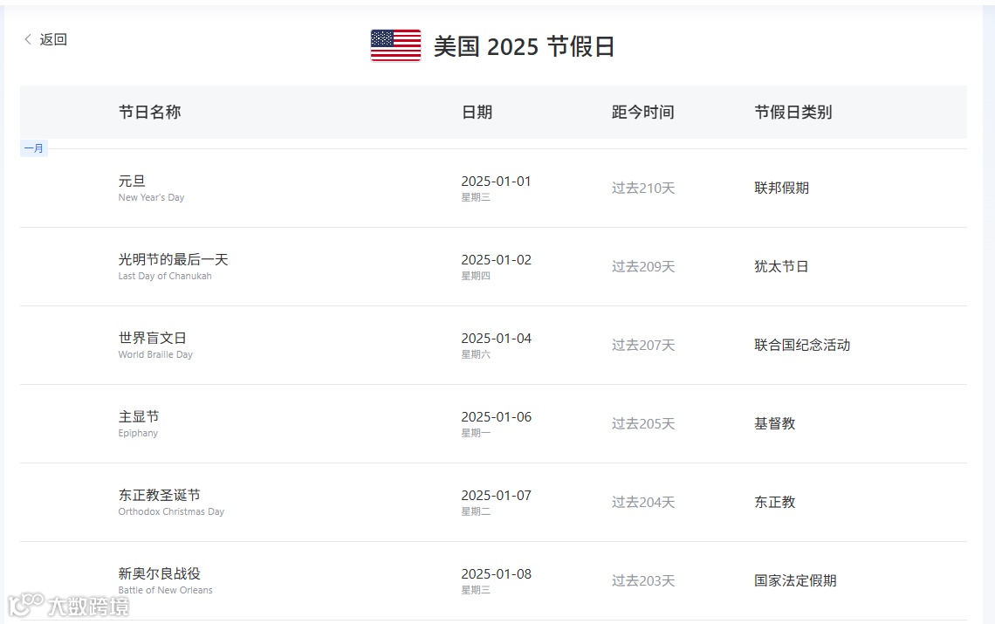Click the World Braille Day subtitle

(155, 354)
